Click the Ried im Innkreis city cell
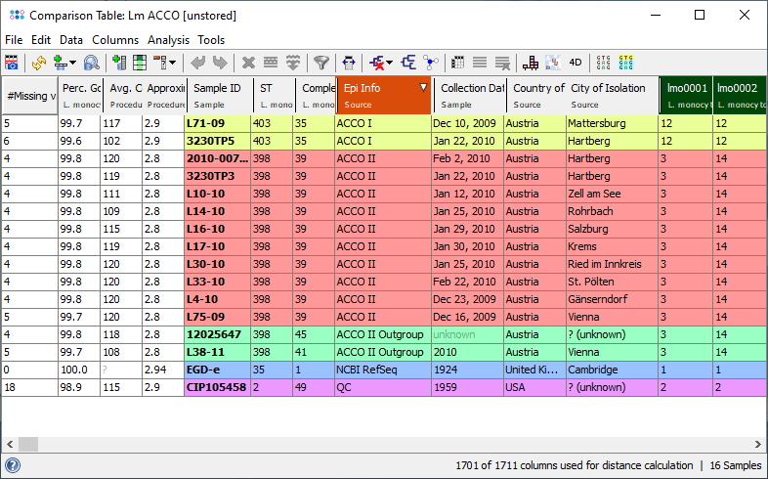The height and width of the screenshot is (479, 768). tap(612, 264)
